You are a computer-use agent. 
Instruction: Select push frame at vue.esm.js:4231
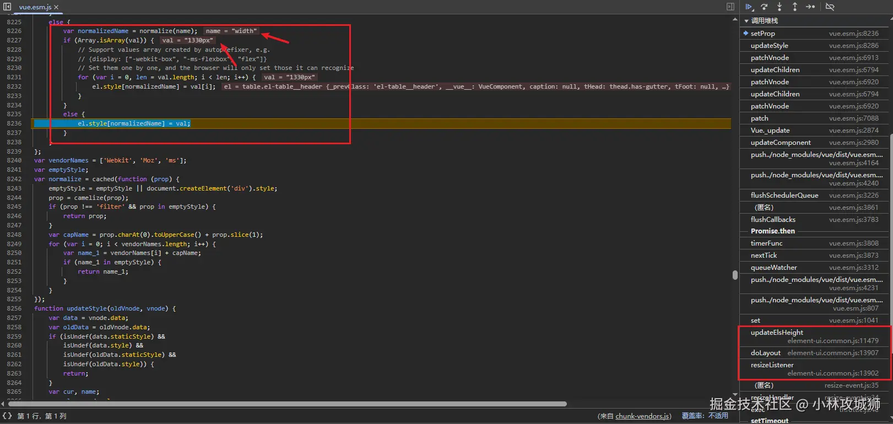[814, 284]
